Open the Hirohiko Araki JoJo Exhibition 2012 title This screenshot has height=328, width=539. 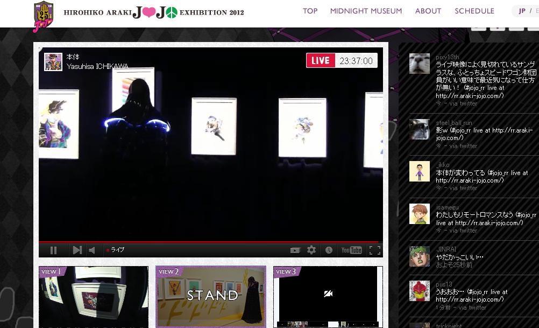coord(154,12)
